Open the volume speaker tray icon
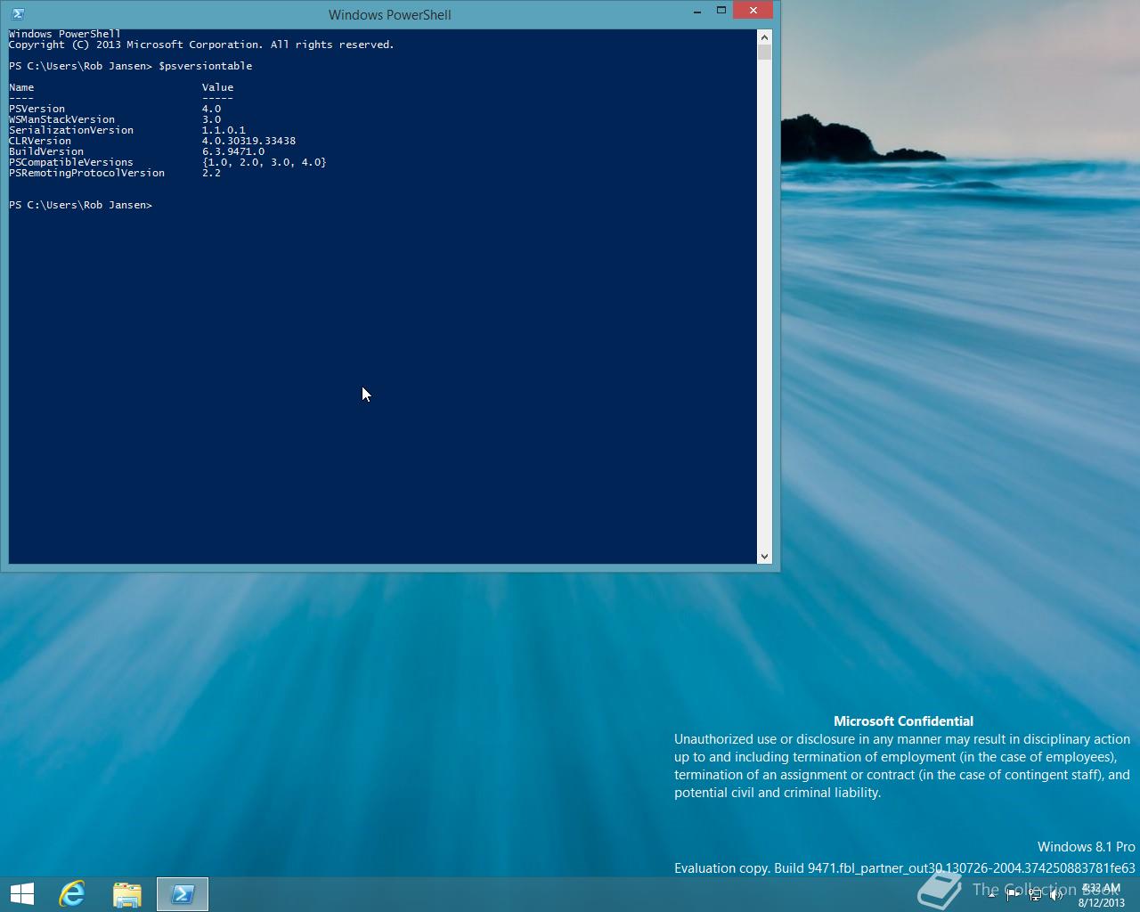1140x912 pixels. pyautogui.click(x=1056, y=895)
